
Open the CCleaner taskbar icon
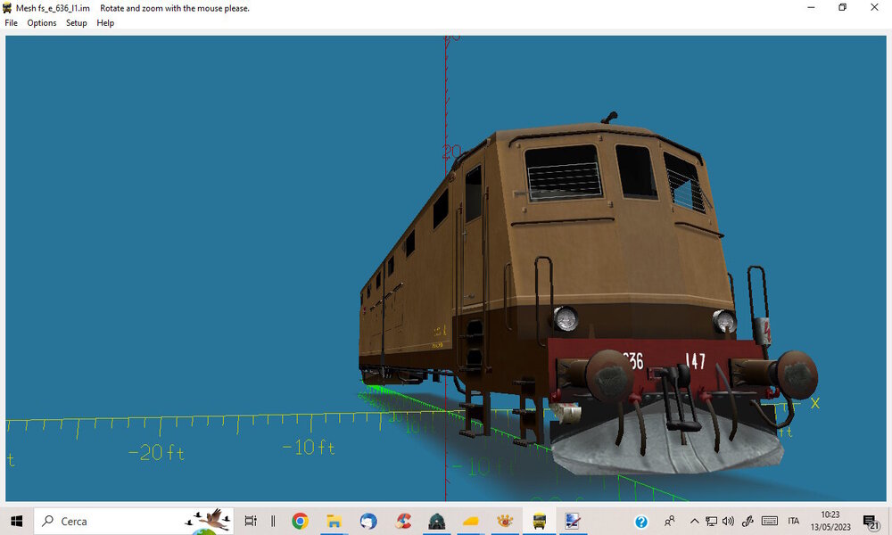[403, 521]
